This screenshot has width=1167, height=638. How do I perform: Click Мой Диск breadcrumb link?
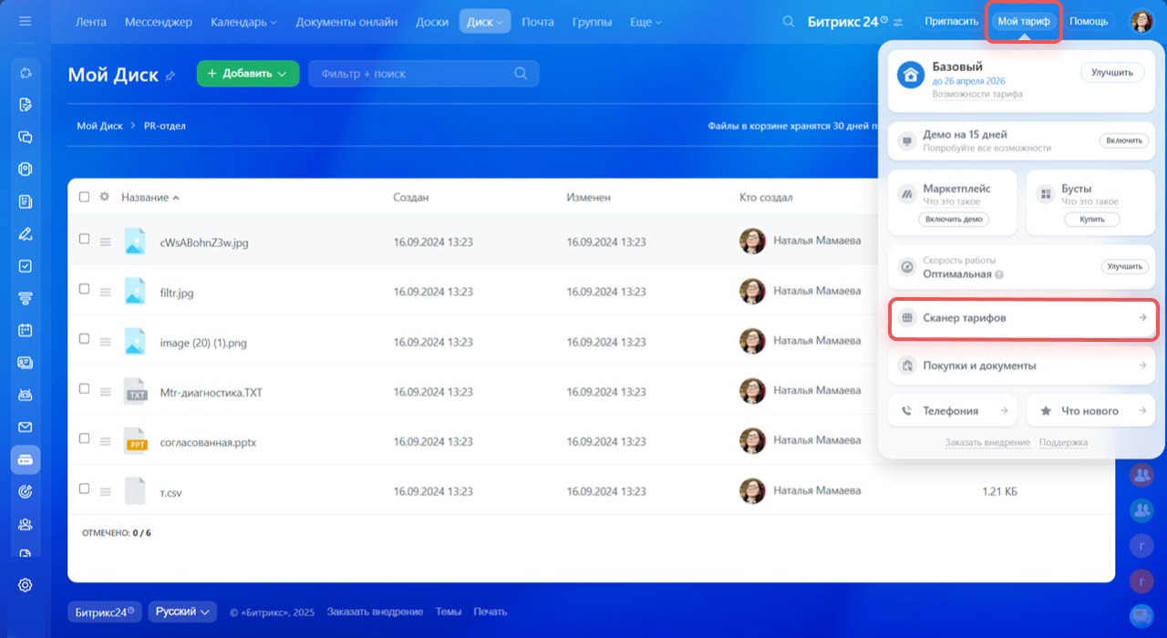pos(99,126)
